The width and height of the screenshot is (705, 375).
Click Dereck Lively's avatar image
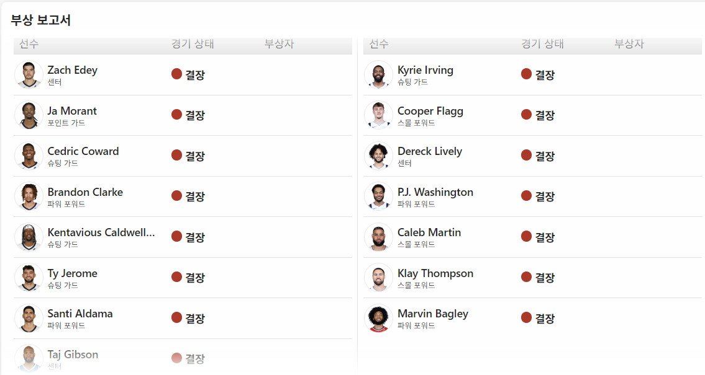378,156
